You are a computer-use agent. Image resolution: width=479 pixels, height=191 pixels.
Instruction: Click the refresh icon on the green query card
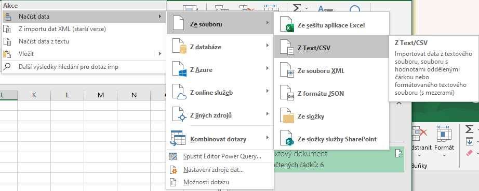coord(398,154)
